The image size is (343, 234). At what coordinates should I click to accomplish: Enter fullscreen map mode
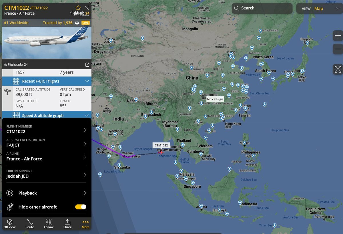click(338, 69)
